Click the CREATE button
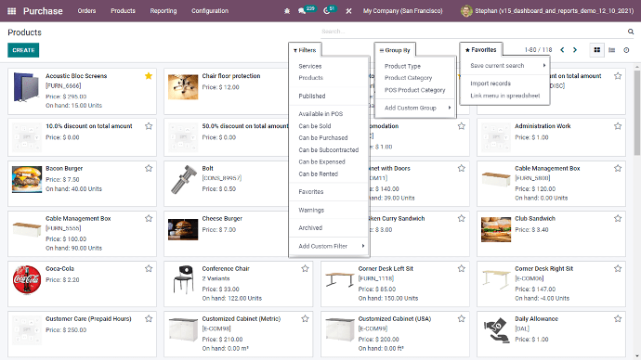Viewport: 641px width, 360px height. [x=23, y=50]
